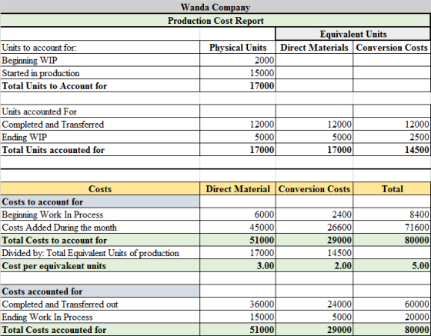Select the Completed and Transferred out label
This screenshot has height=336, width=431.
pyautogui.click(x=60, y=304)
